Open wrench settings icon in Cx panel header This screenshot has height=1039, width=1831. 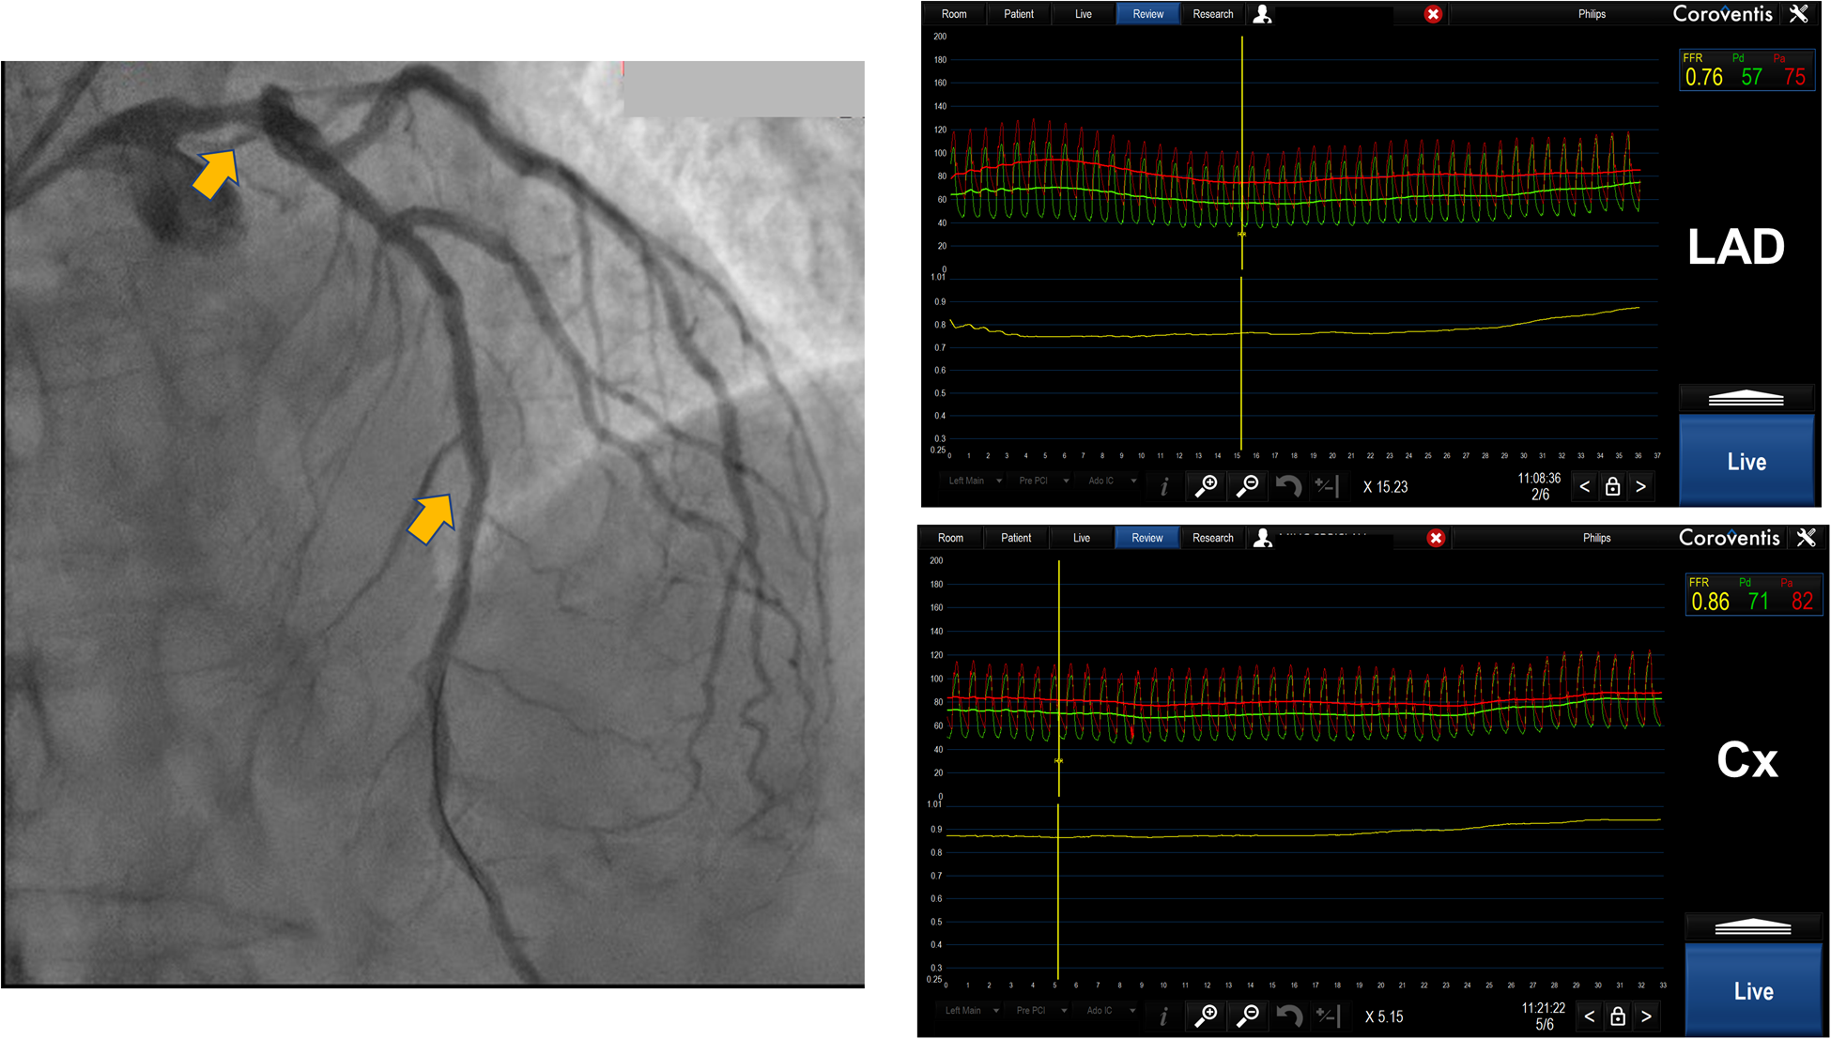point(1806,538)
